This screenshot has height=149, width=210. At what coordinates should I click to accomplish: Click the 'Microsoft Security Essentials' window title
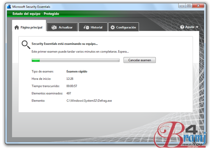pyautogui.click(x=31, y=7)
